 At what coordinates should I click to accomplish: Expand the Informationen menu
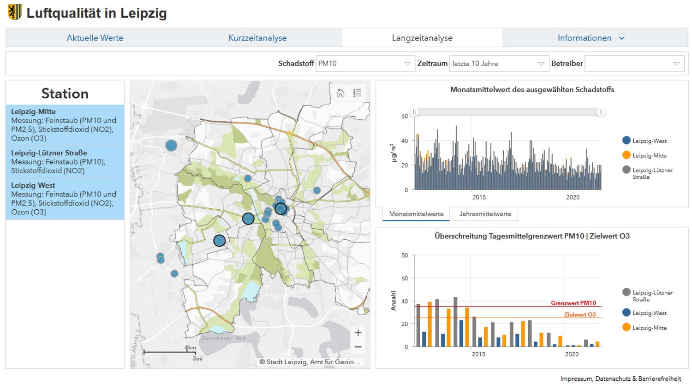(591, 38)
